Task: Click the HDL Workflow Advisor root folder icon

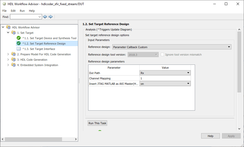Action: coord(8,27)
